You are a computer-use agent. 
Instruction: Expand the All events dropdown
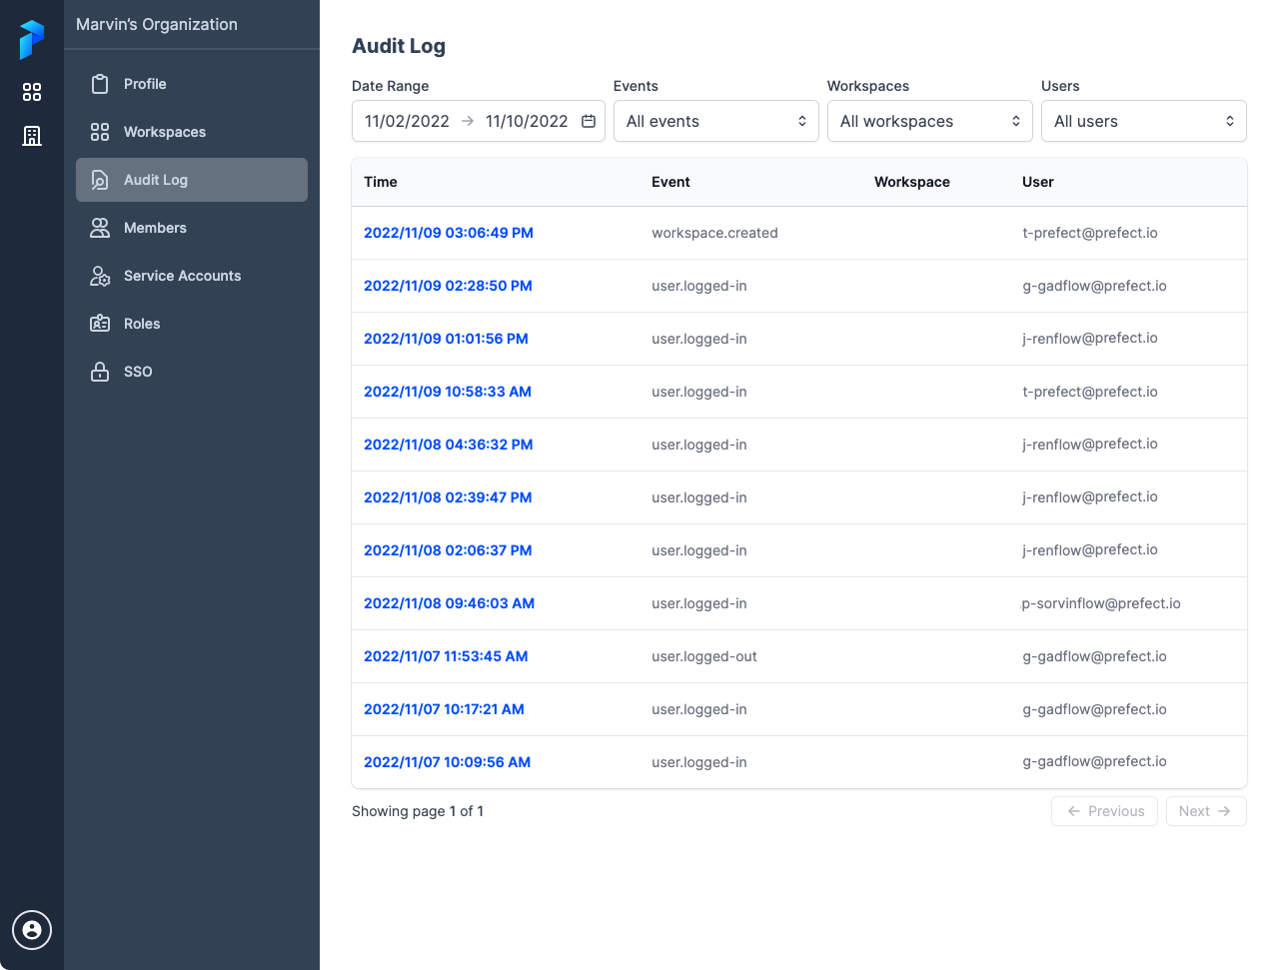(716, 121)
